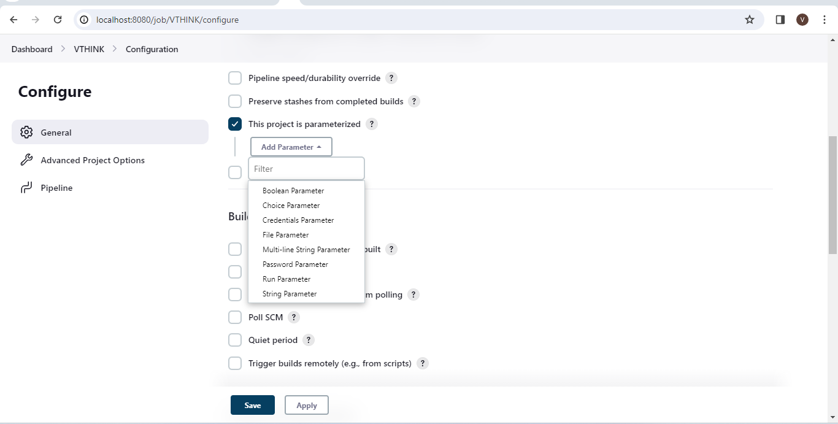Viewport: 838px width, 424px height.
Task: Bookmark this page with the star icon
Action: click(x=750, y=20)
